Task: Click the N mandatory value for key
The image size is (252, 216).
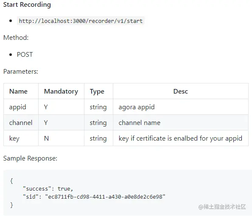Action: [46, 138]
